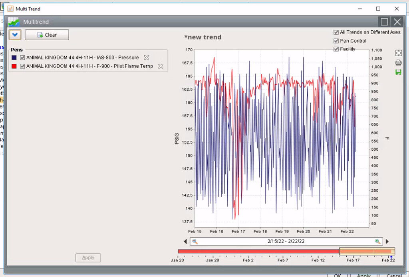The image size is (409, 277).
Task: Click the 2/15/22 - 2/22/22 date range field
Action: pos(286,241)
